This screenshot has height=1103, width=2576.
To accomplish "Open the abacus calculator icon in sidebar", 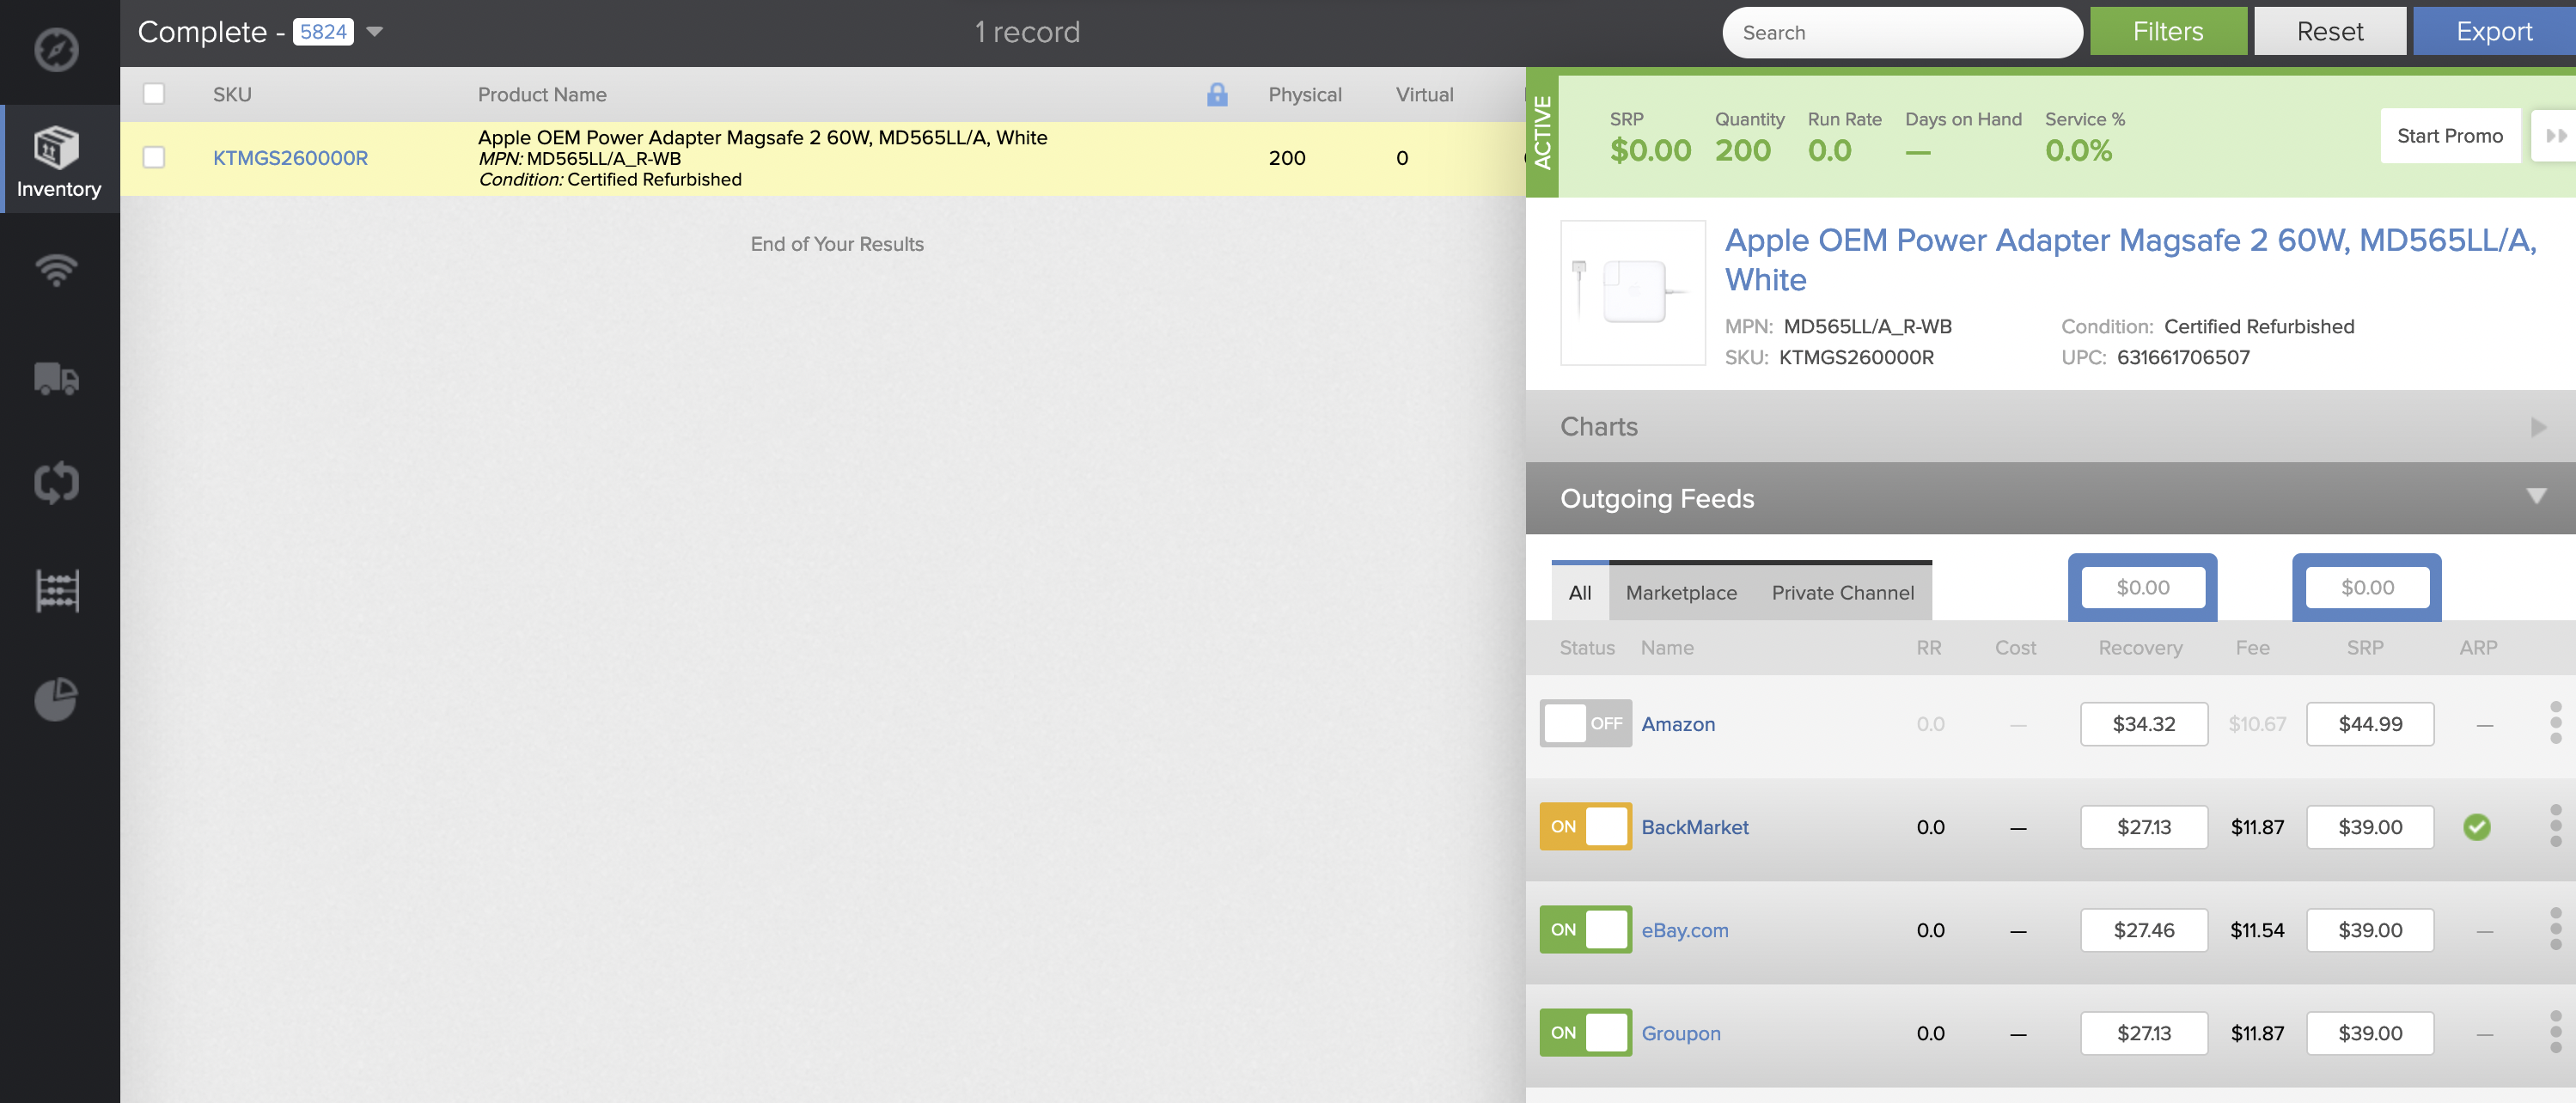I will click(57, 591).
